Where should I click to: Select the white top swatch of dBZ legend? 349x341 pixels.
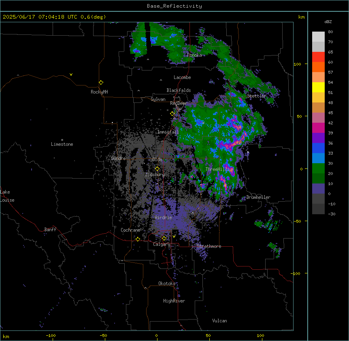coord(318,36)
